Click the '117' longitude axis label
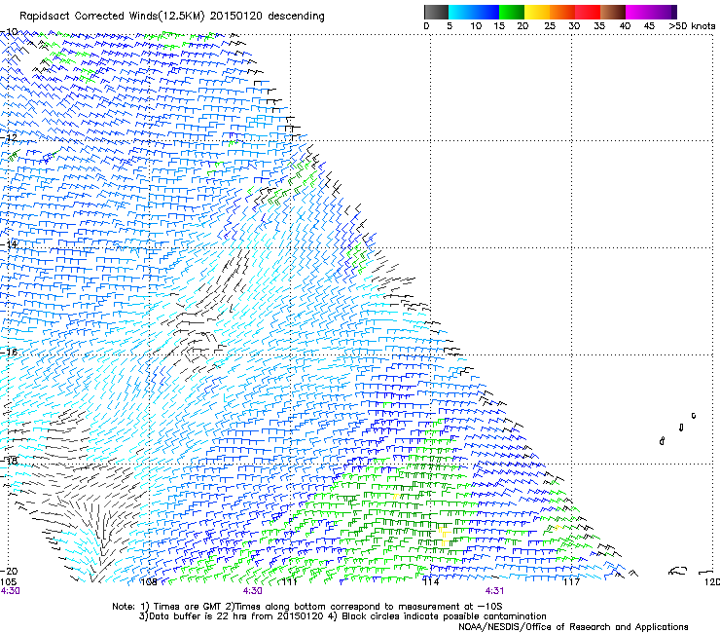720x633 pixels. 571,582
